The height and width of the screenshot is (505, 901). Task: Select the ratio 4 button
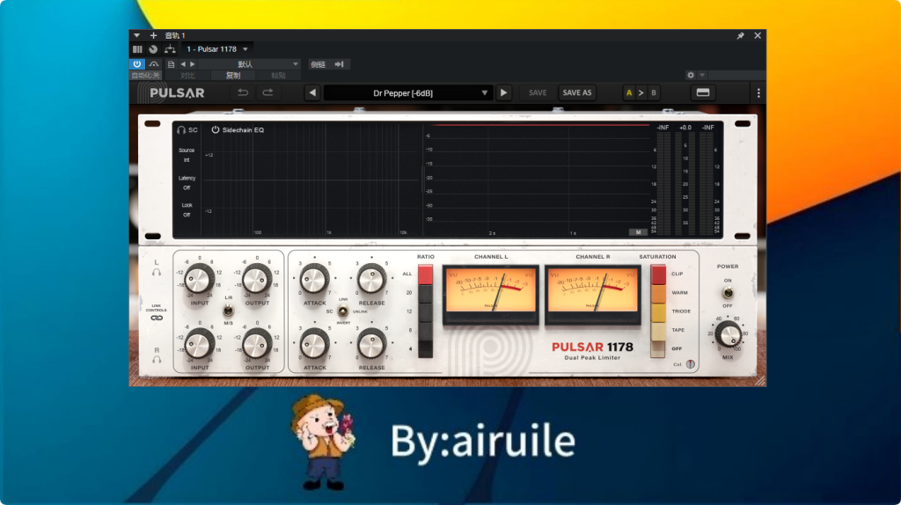point(425,348)
